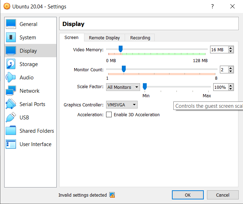Select the System chip icon
Screen dimensions: 243x204
pos(11,38)
